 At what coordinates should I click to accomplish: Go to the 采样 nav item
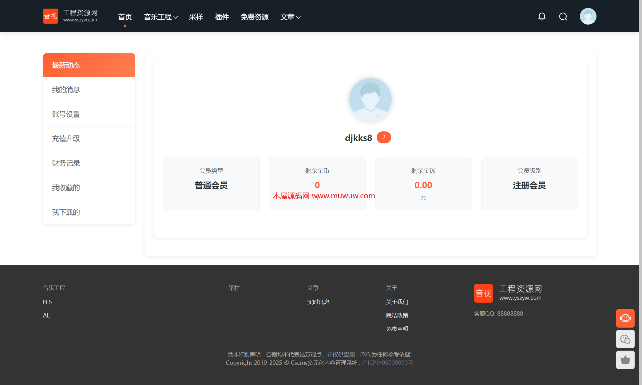[196, 17]
